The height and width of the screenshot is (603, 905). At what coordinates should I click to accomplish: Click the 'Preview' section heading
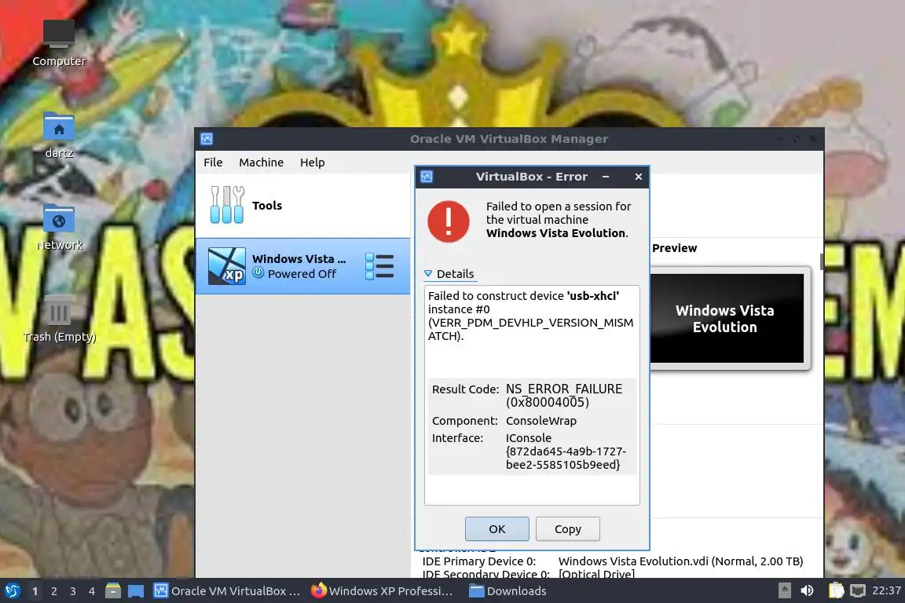point(674,248)
